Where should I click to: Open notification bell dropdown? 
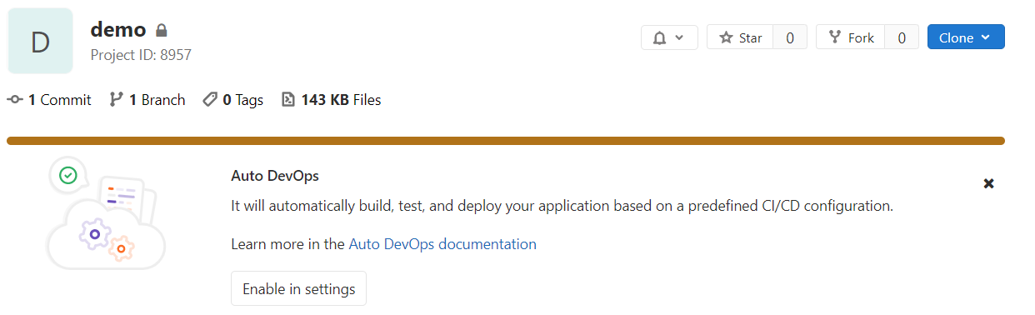[x=669, y=37]
